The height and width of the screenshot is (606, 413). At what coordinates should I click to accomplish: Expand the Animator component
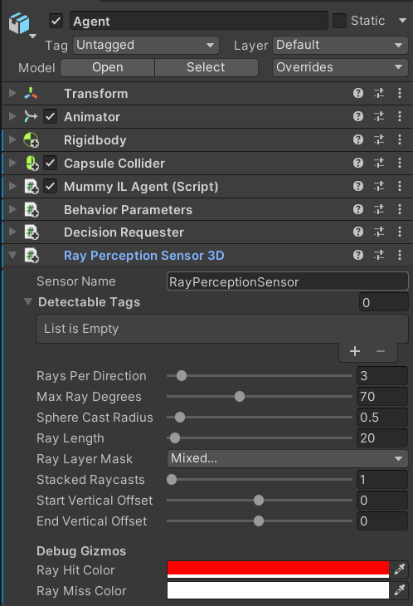pos(12,116)
